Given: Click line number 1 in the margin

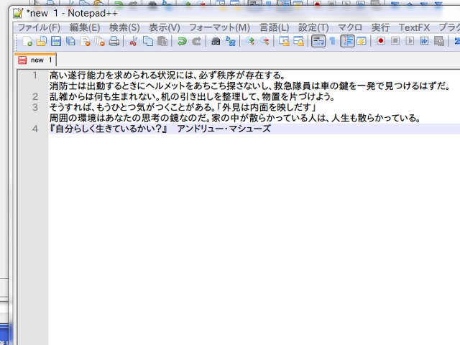Looking at the screenshot, I should click(35, 75).
